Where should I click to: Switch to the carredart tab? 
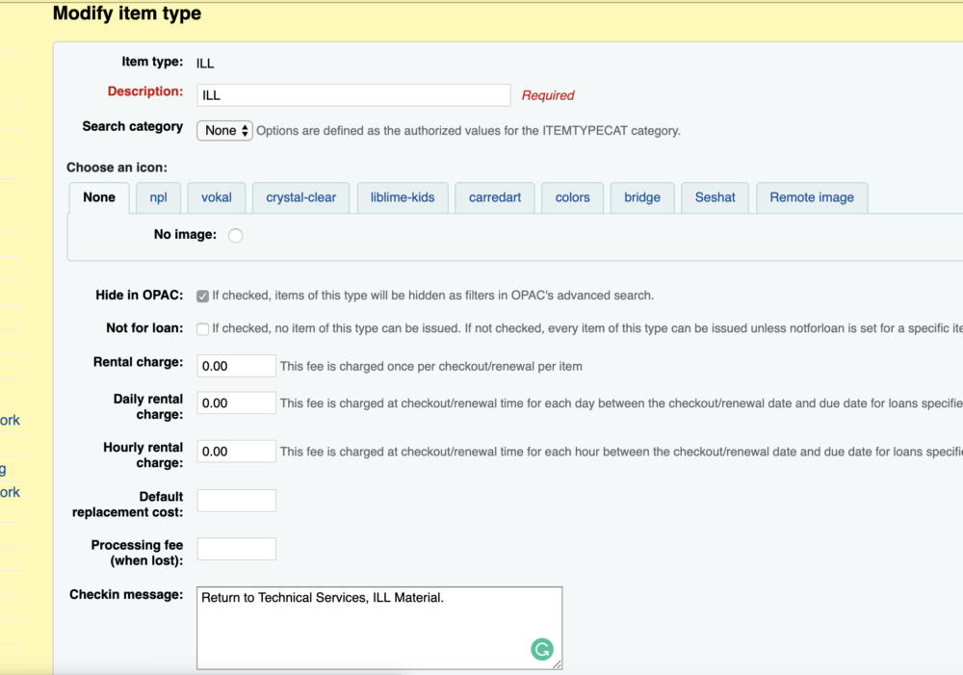tap(494, 196)
